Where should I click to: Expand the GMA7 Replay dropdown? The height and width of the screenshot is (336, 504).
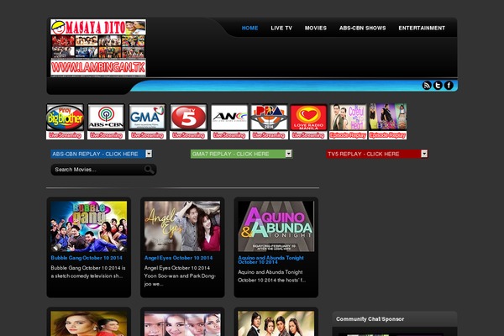(x=241, y=154)
